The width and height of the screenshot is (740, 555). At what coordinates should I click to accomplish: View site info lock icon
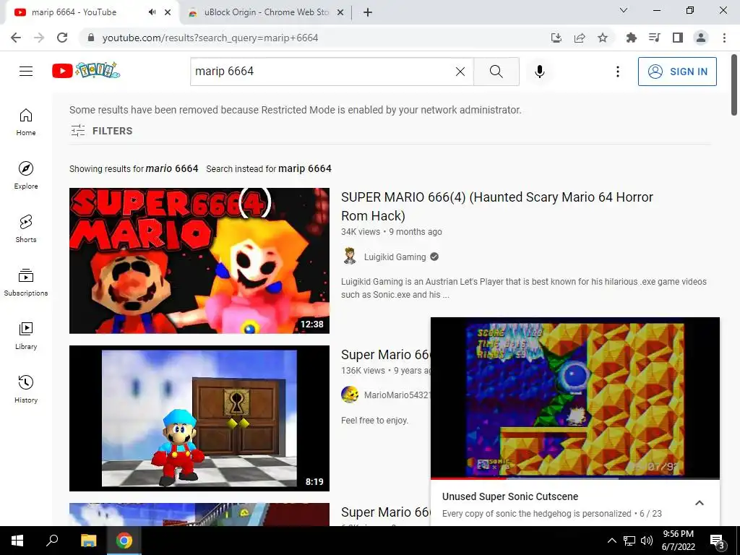(x=91, y=38)
